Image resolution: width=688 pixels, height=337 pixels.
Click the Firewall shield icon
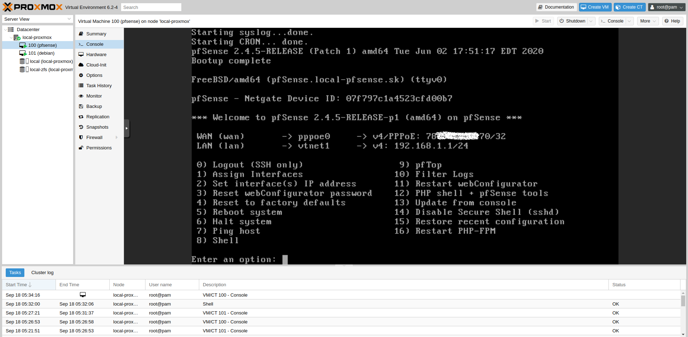pyautogui.click(x=81, y=138)
